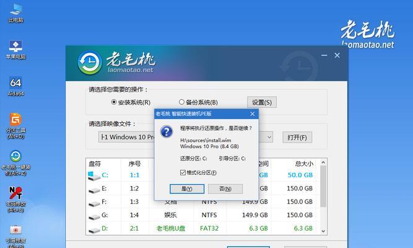Open 分区工具 (Alt+D) desktop icon
The width and height of the screenshot is (413, 248).
[15, 126]
